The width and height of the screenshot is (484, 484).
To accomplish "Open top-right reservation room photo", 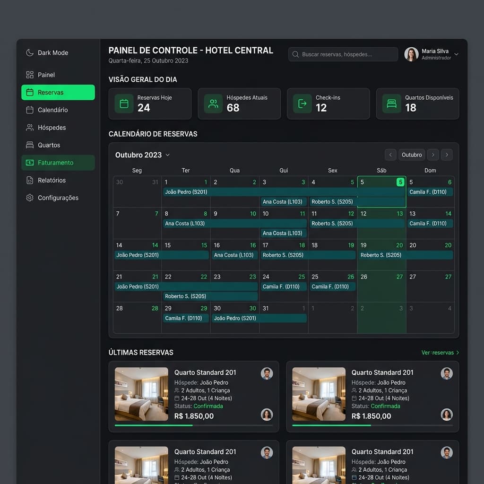I will pyautogui.click(x=319, y=394).
